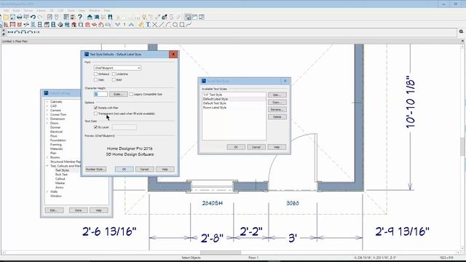Click Rename... in Saved Text Styles dialog
This screenshot has height=262, width=466.
[277, 110]
